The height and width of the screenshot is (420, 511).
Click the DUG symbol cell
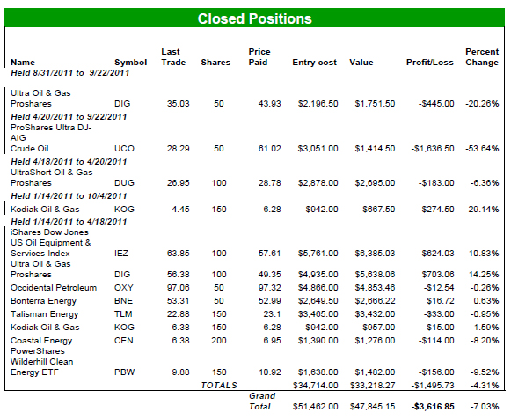124,183
